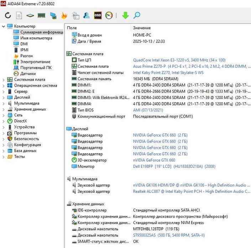Viewport: 251px width, 248px height.
Task: Open the memory module toolbar icon
Action: (x=41, y=16)
